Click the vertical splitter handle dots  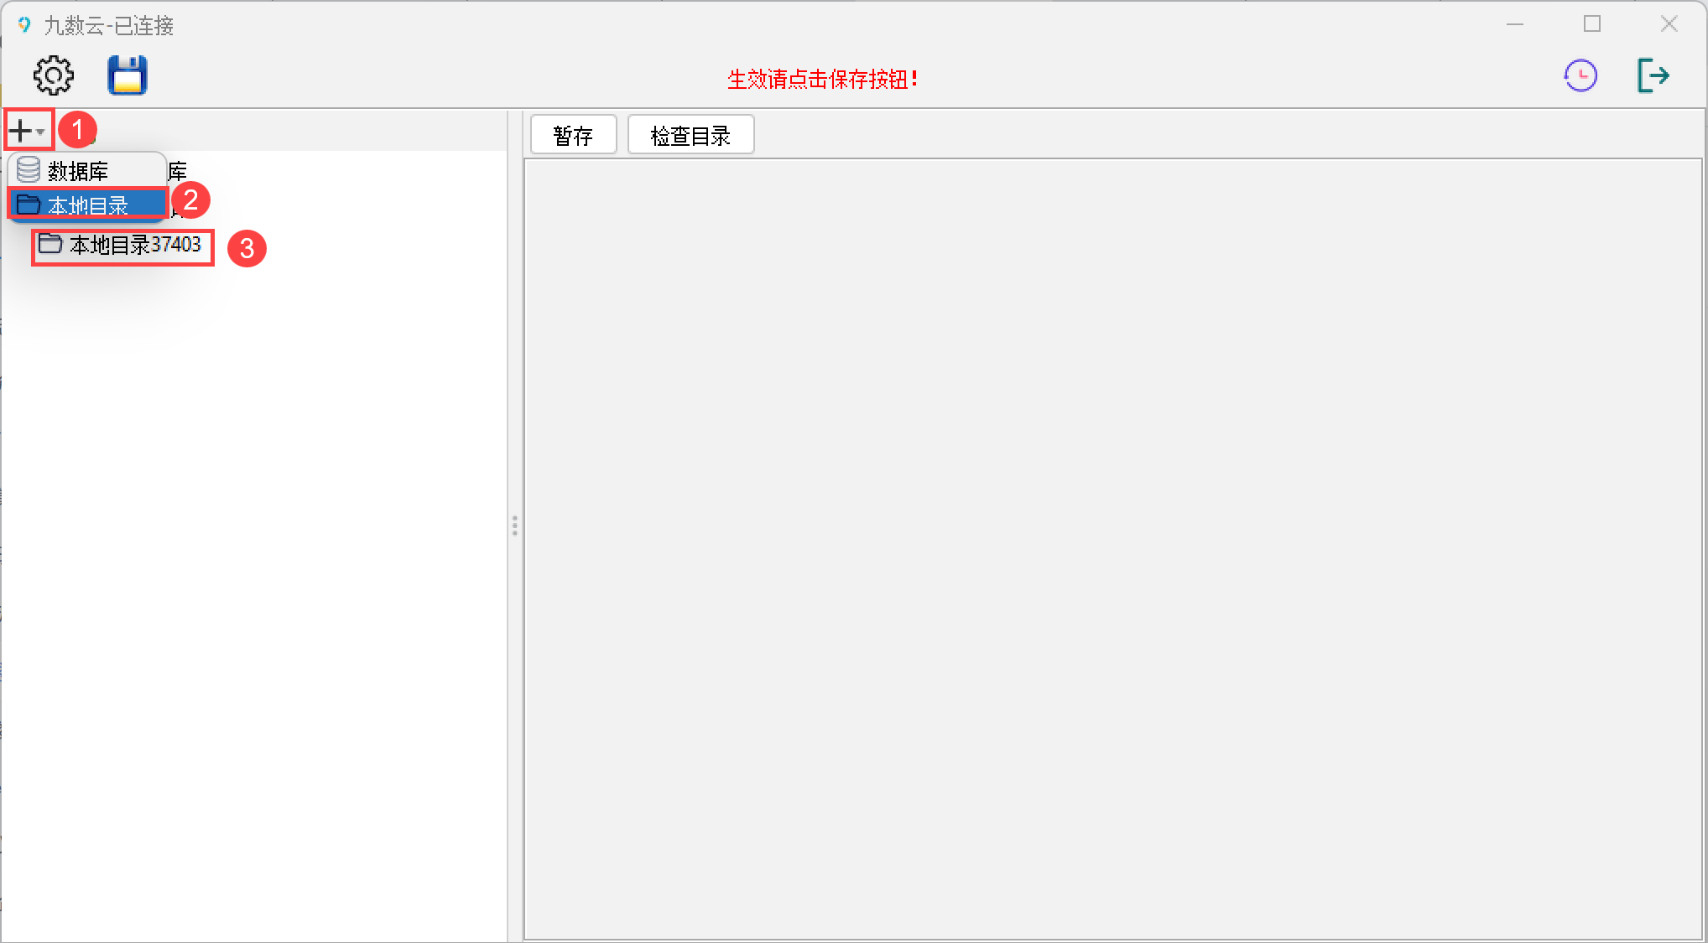coord(514,526)
